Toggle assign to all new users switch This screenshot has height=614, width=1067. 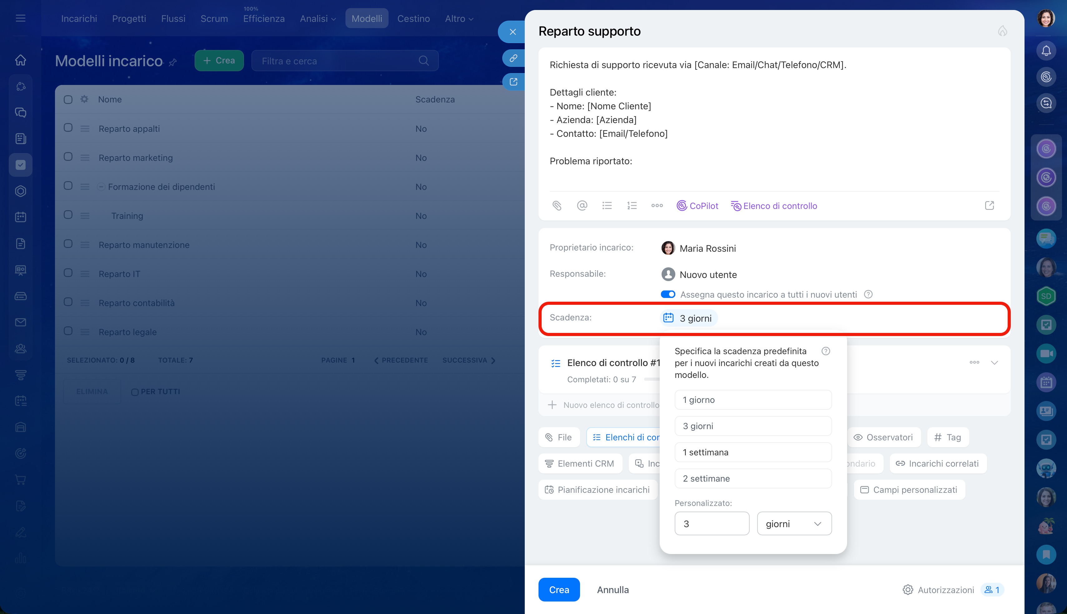667,294
